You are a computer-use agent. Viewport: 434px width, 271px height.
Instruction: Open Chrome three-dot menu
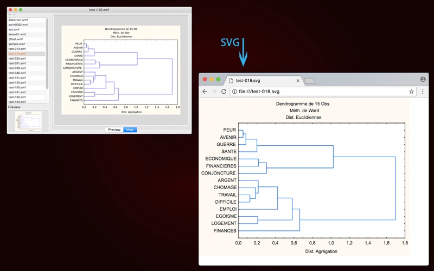[423, 92]
